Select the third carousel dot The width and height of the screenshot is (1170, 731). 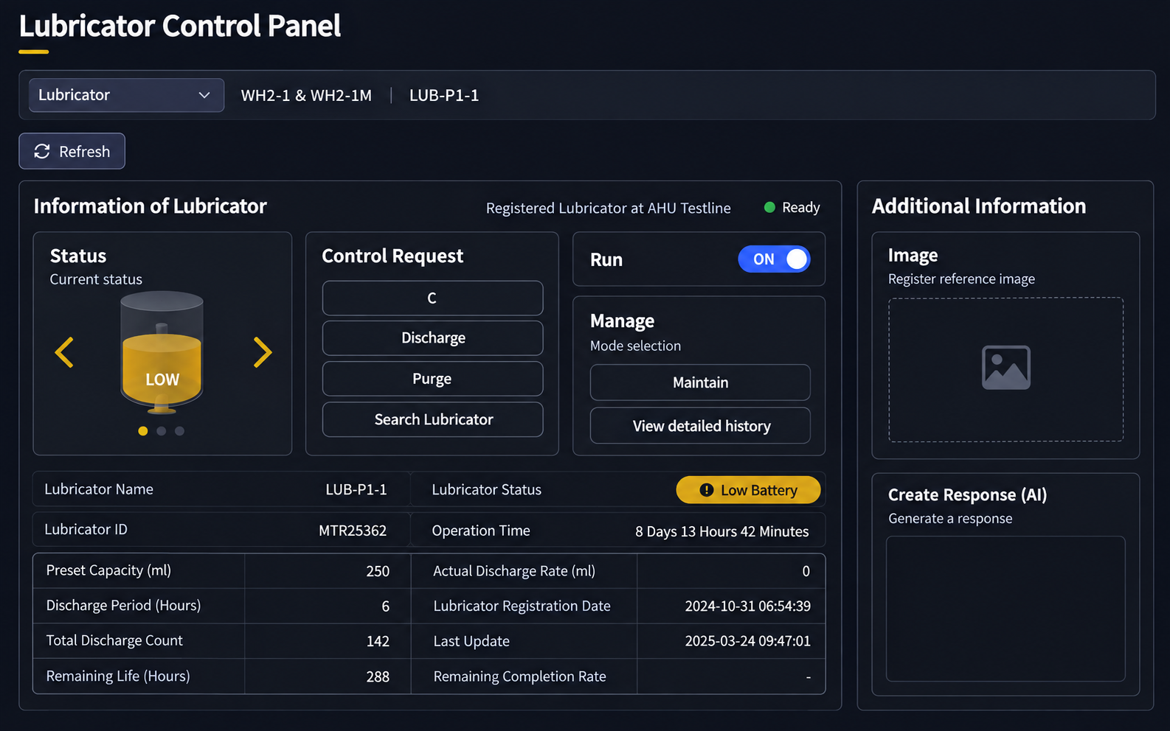click(180, 431)
